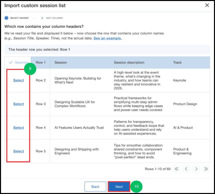Click the Opening Keynote session title cell
This screenshot has width=215, height=194.
click(80, 80)
